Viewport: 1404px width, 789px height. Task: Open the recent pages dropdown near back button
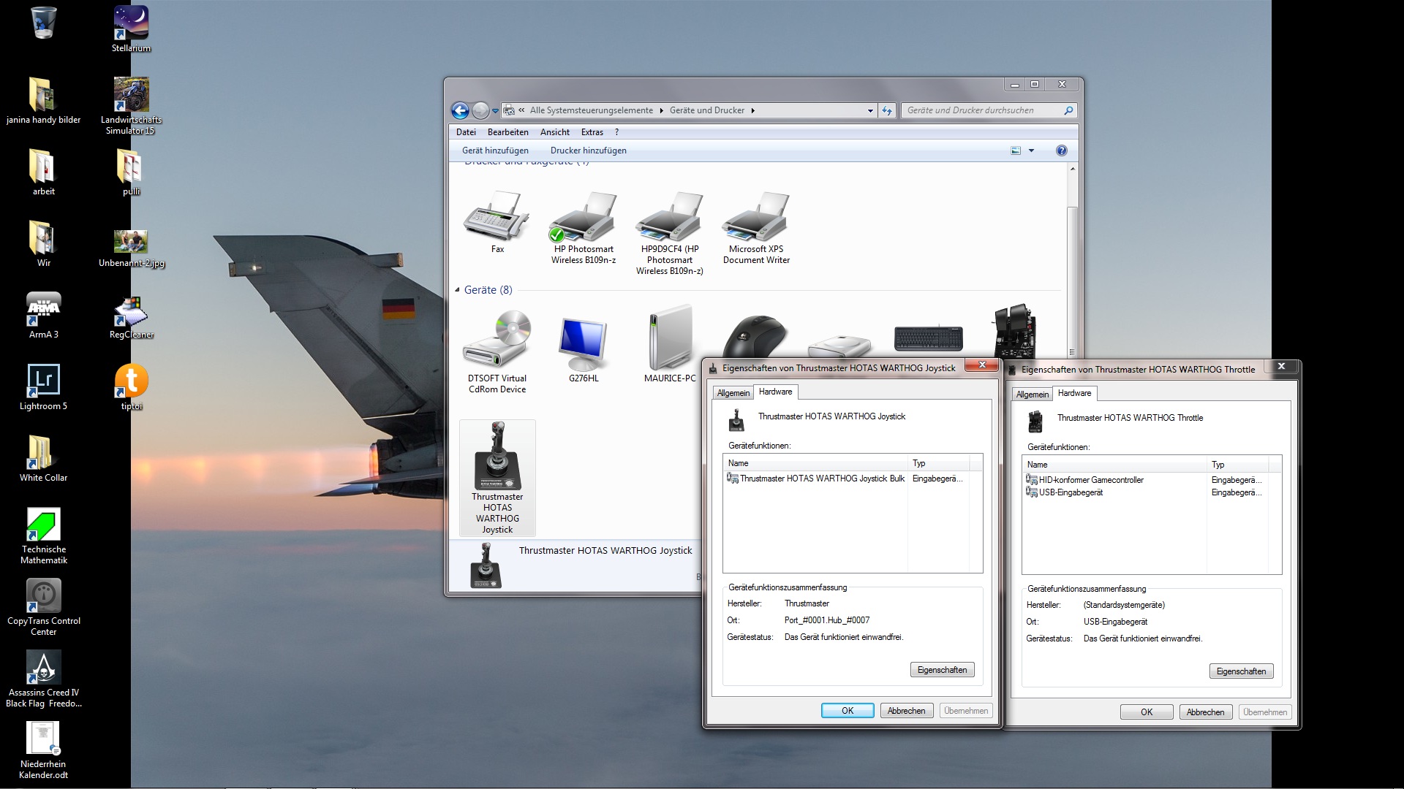tap(495, 111)
